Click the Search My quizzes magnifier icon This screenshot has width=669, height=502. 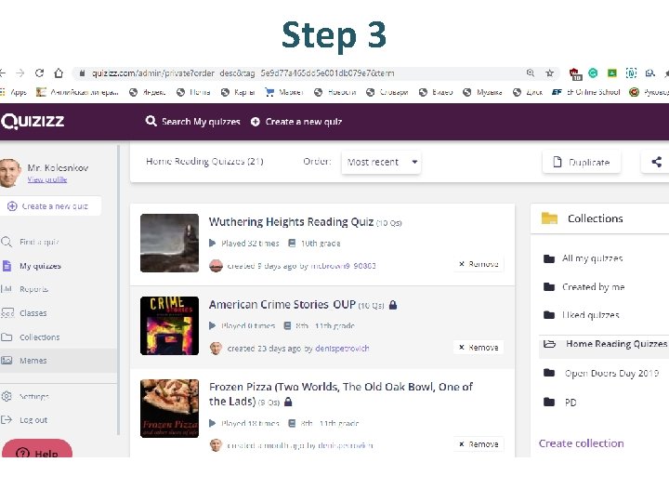coord(151,121)
